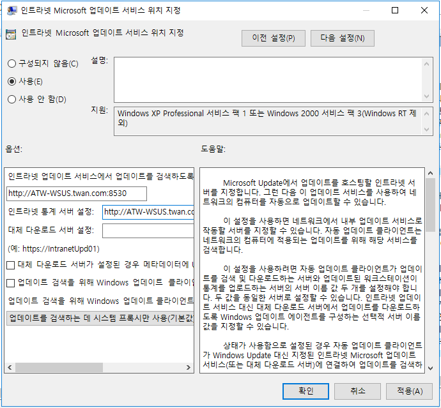Click the policy icon in the title bar
The image size is (441, 408).
tap(12, 10)
